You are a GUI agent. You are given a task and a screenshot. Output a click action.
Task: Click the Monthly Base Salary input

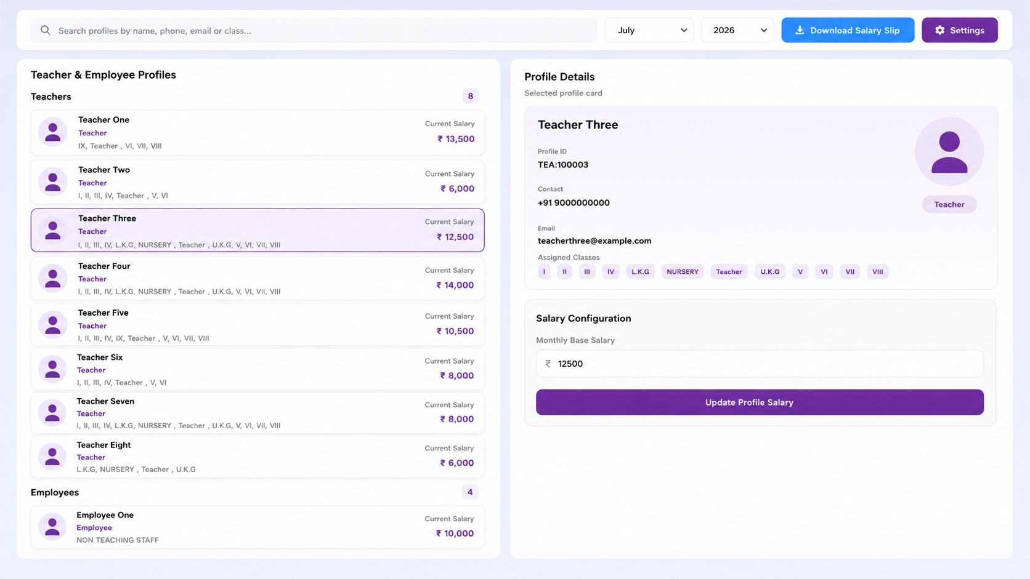click(760, 364)
